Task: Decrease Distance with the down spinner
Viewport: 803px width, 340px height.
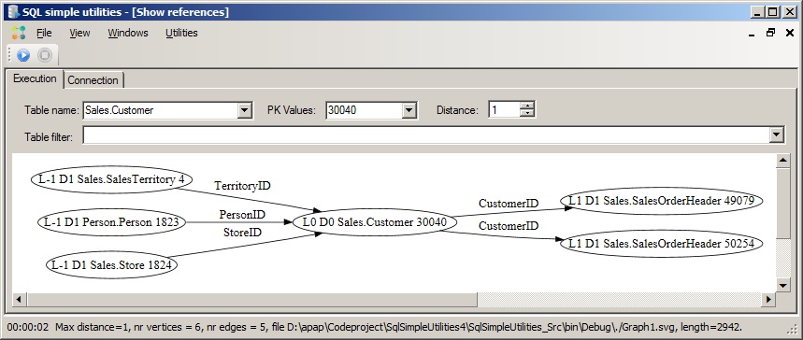Action: coord(527,113)
